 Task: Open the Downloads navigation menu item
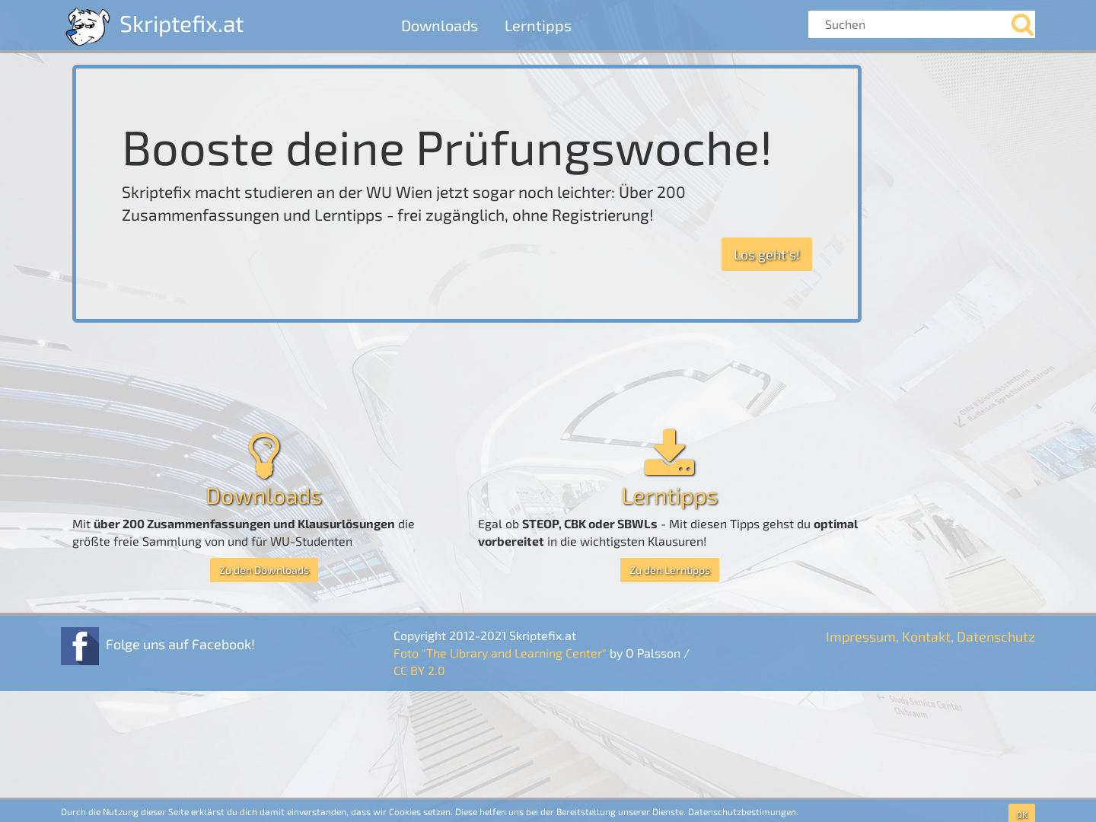coord(439,26)
